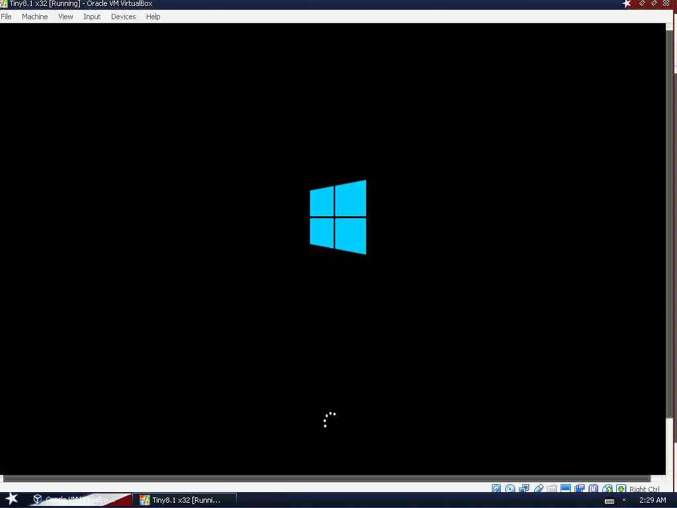Switch to Oracle VM VirtualBox taskbar button
The image size is (677, 508).
tap(80, 500)
